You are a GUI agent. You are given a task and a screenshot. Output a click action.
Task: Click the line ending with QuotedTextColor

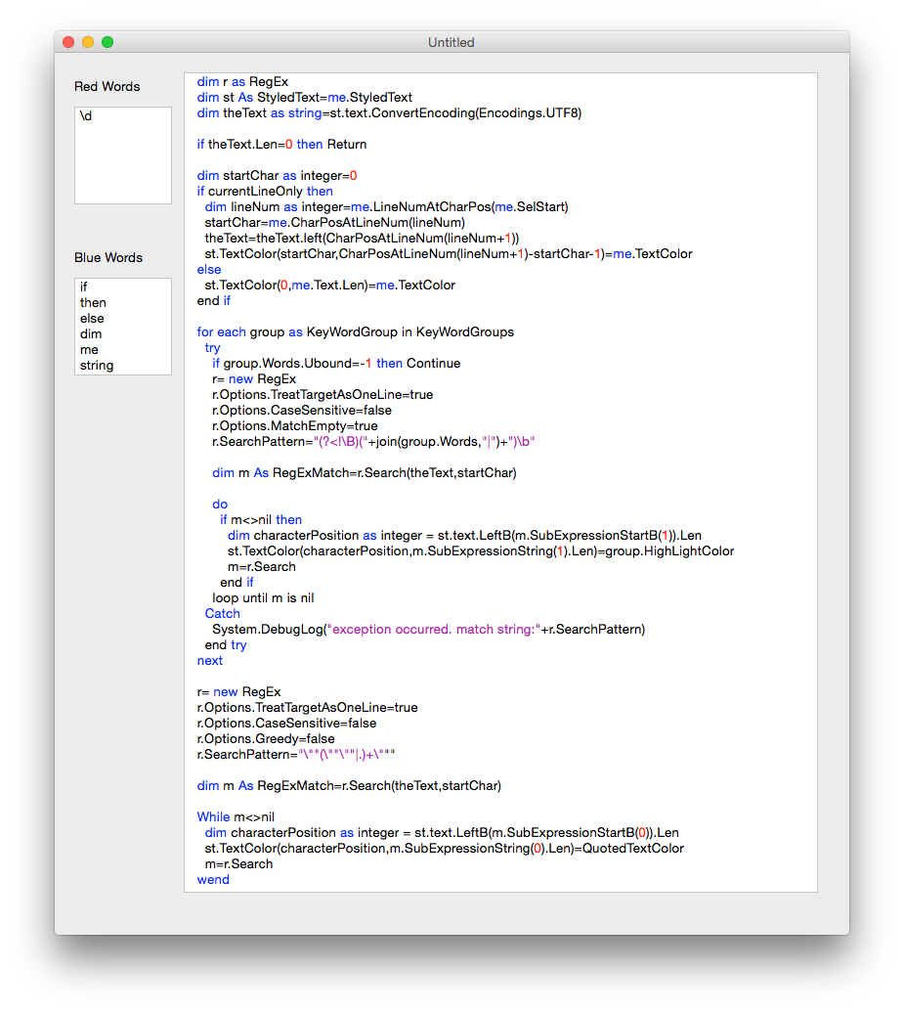445,849
